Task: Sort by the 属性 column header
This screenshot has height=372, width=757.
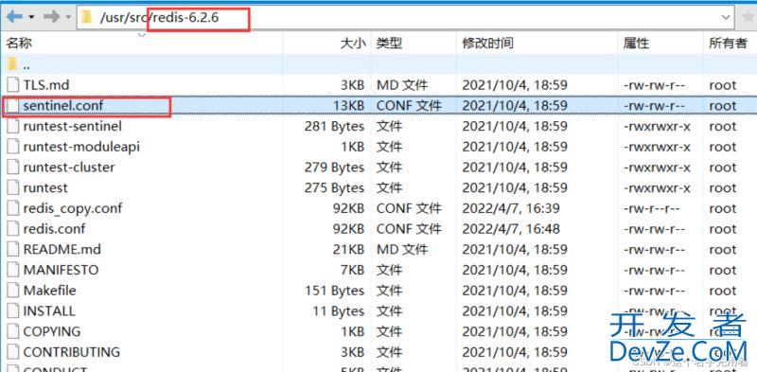Action: point(636,43)
